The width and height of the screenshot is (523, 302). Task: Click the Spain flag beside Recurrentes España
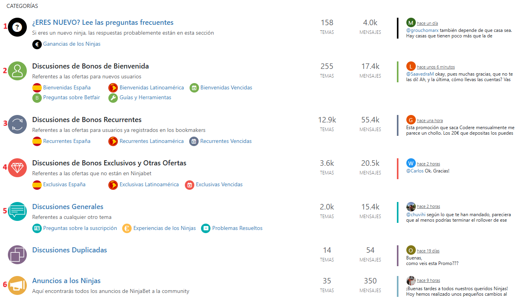click(37, 141)
